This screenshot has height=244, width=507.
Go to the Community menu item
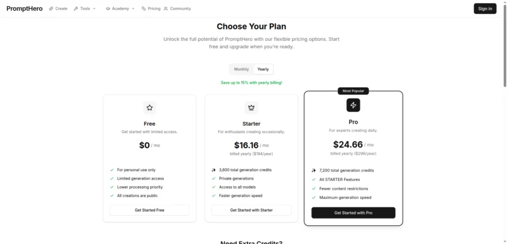pos(180,8)
